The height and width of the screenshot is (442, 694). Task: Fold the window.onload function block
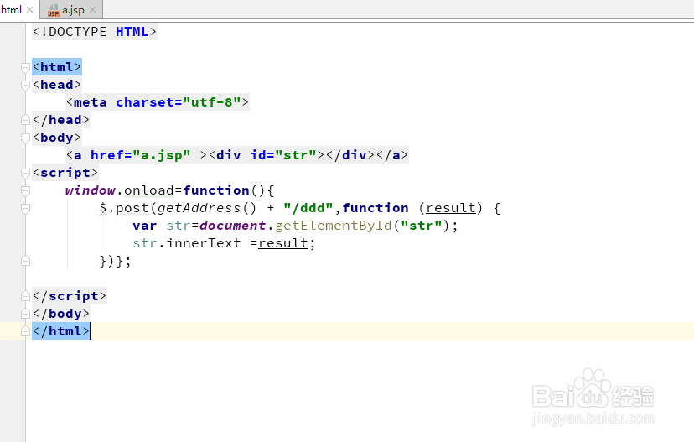25,191
